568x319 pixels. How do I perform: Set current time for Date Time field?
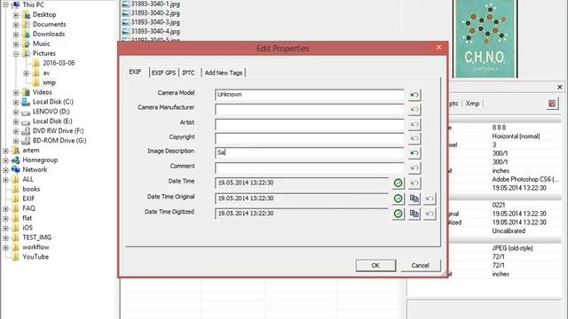point(398,183)
